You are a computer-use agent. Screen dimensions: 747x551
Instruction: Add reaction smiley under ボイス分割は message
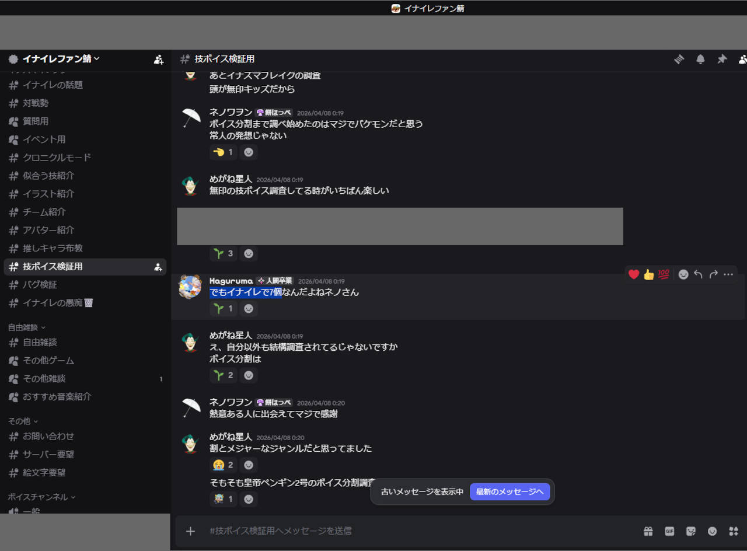pyautogui.click(x=249, y=375)
